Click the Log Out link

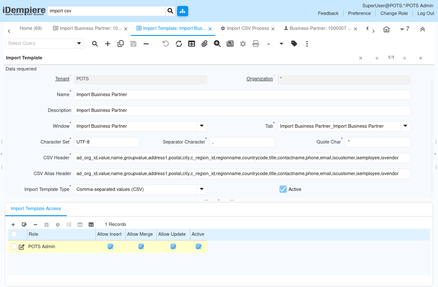click(x=426, y=13)
